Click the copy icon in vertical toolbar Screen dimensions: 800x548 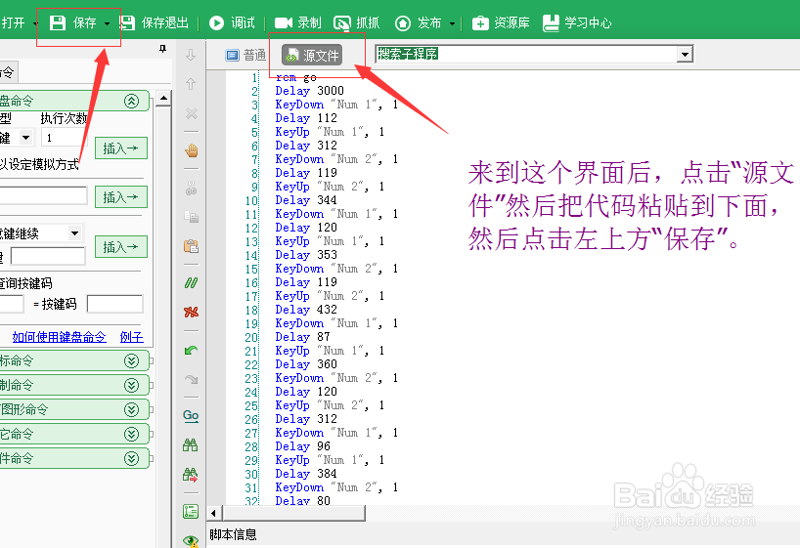tap(192, 217)
